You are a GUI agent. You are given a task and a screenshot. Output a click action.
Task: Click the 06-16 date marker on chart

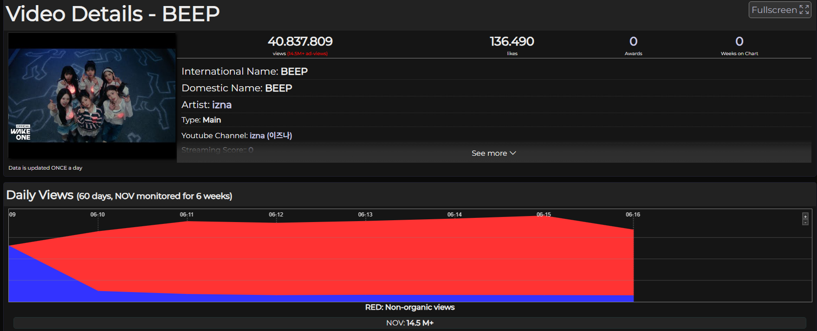633,215
